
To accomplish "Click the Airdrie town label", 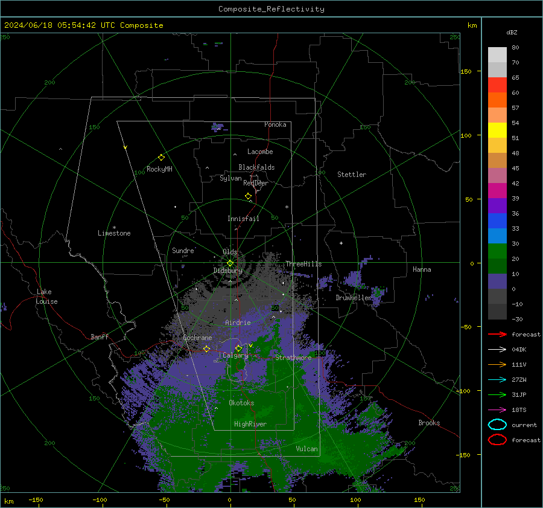I will [x=238, y=323].
